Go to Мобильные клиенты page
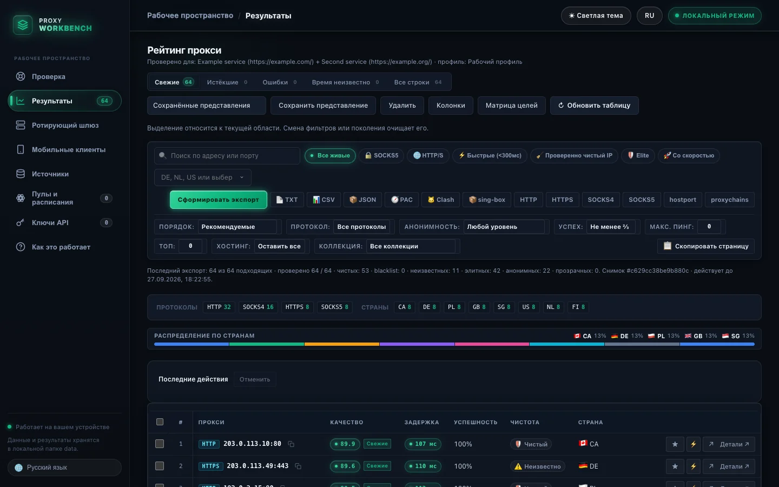779x487 pixels. click(x=64, y=149)
